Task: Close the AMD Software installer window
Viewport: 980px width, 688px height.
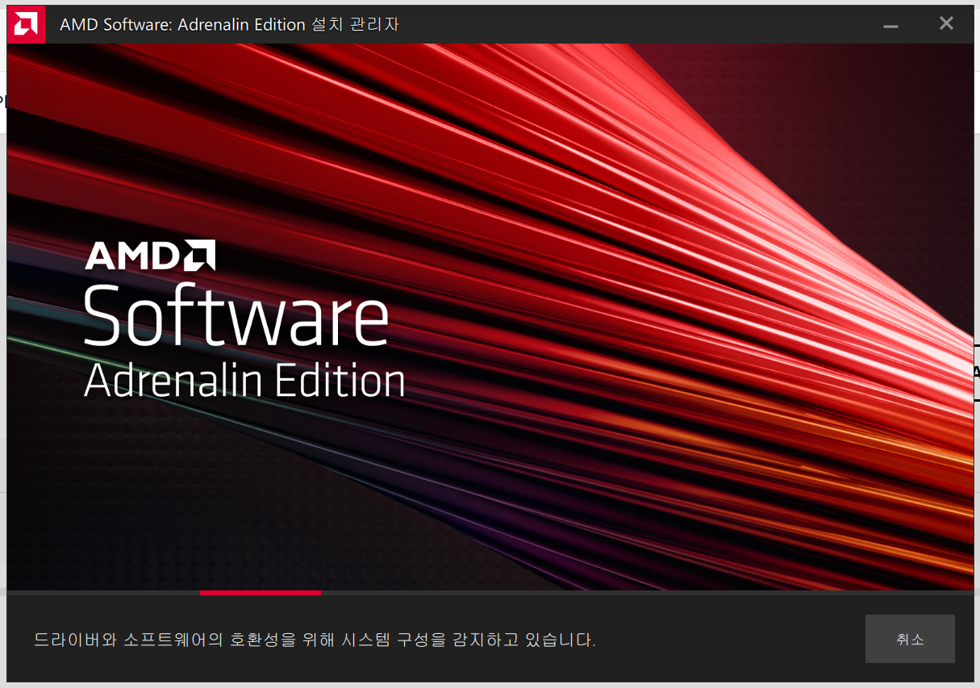Action: click(x=946, y=24)
